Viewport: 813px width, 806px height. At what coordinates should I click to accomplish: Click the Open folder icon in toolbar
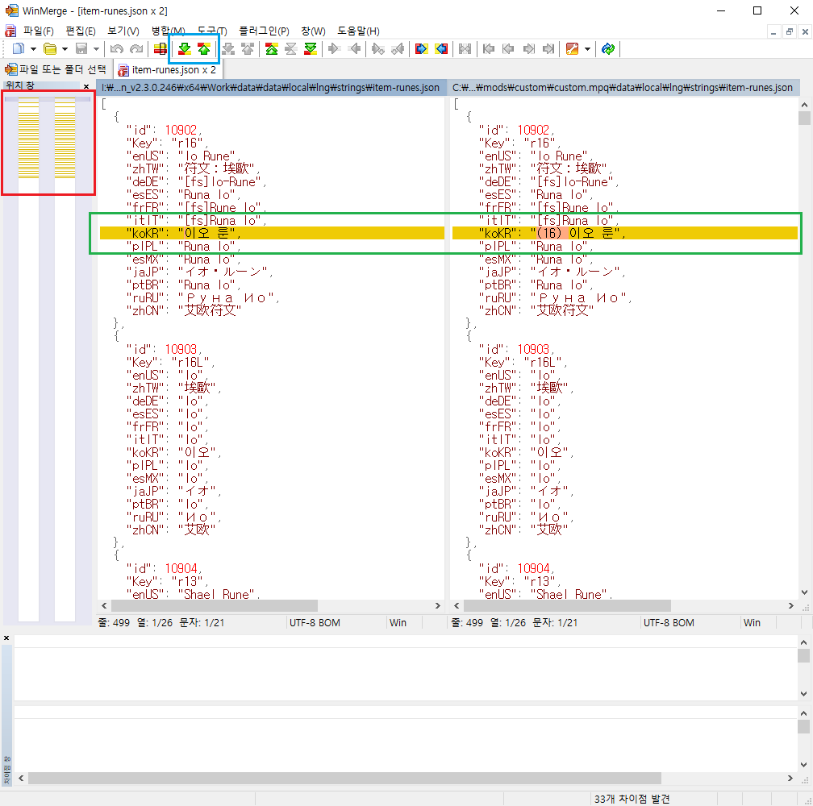click(50, 48)
